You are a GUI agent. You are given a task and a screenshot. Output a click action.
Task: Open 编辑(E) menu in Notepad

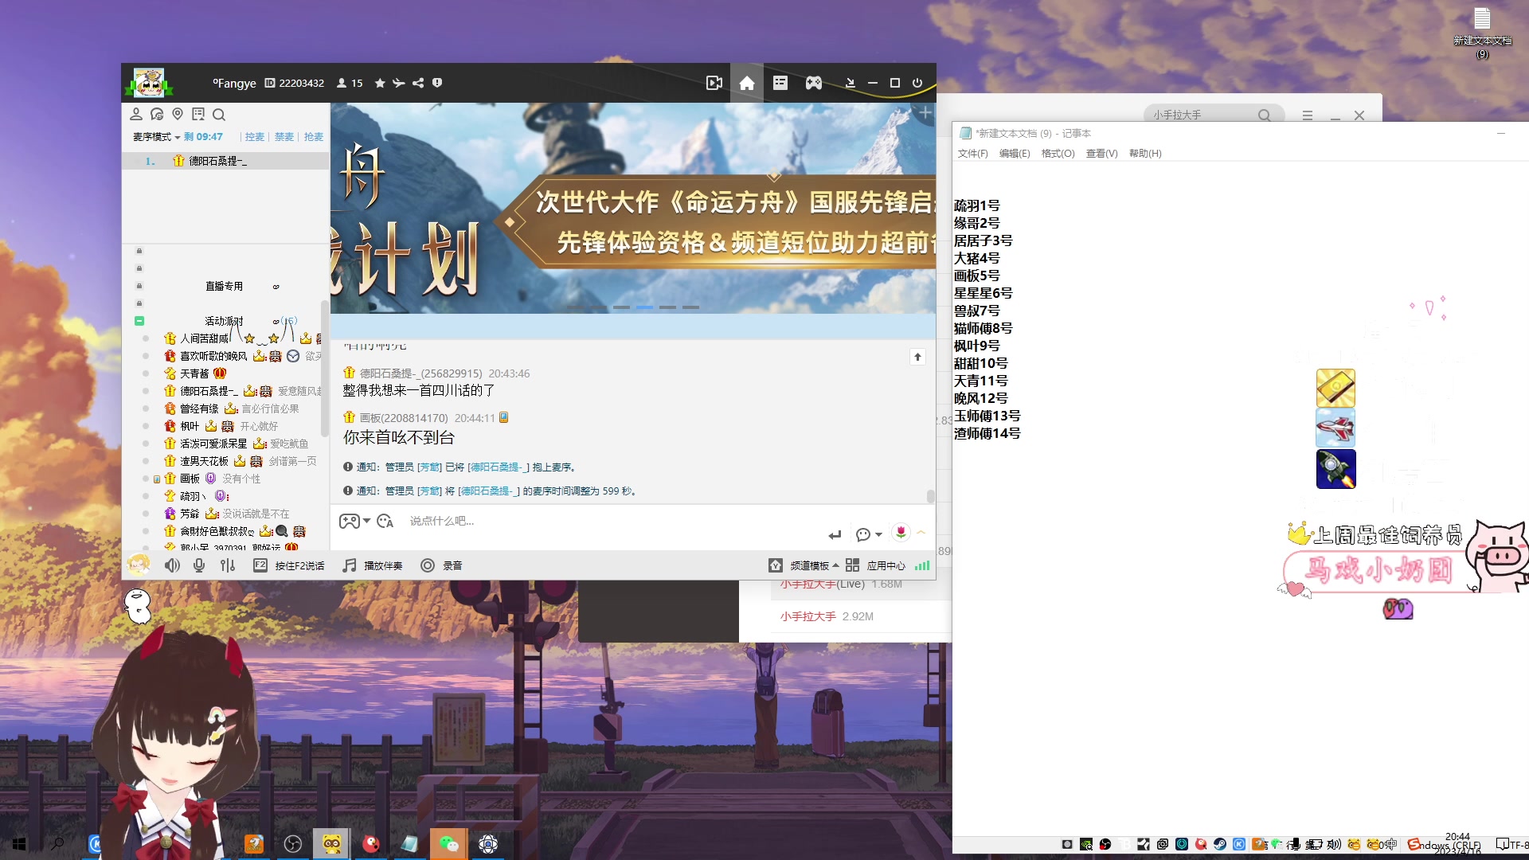(1015, 154)
